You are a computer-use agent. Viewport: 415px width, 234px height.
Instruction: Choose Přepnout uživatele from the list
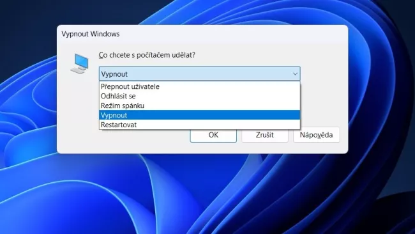[200, 87]
